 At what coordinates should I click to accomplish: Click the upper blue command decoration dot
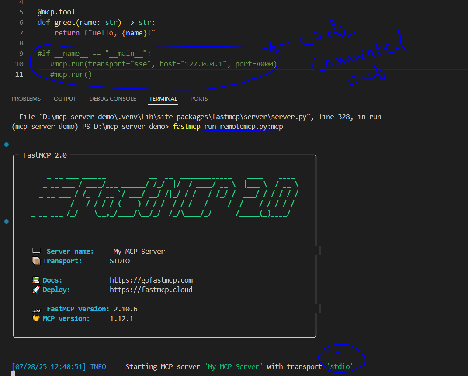(7, 145)
